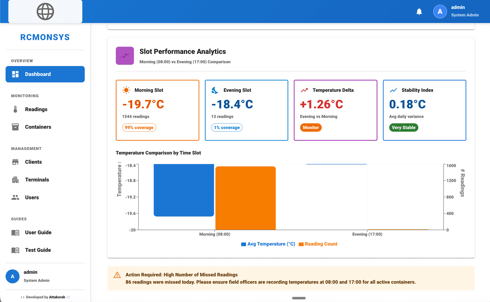
Task: Click the Clients icon in sidebar
Action: coord(16,162)
